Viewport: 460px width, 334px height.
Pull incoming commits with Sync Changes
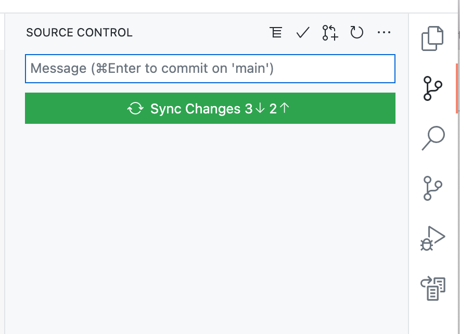[210, 108]
